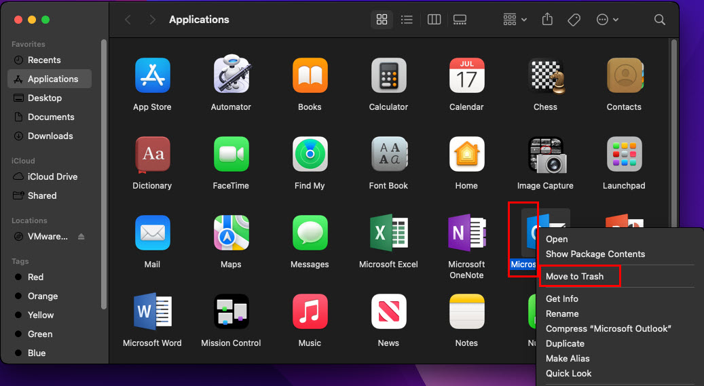The height and width of the screenshot is (386, 704).
Task: Select the Chess app icon
Action: pyautogui.click(x=546, y=75)
